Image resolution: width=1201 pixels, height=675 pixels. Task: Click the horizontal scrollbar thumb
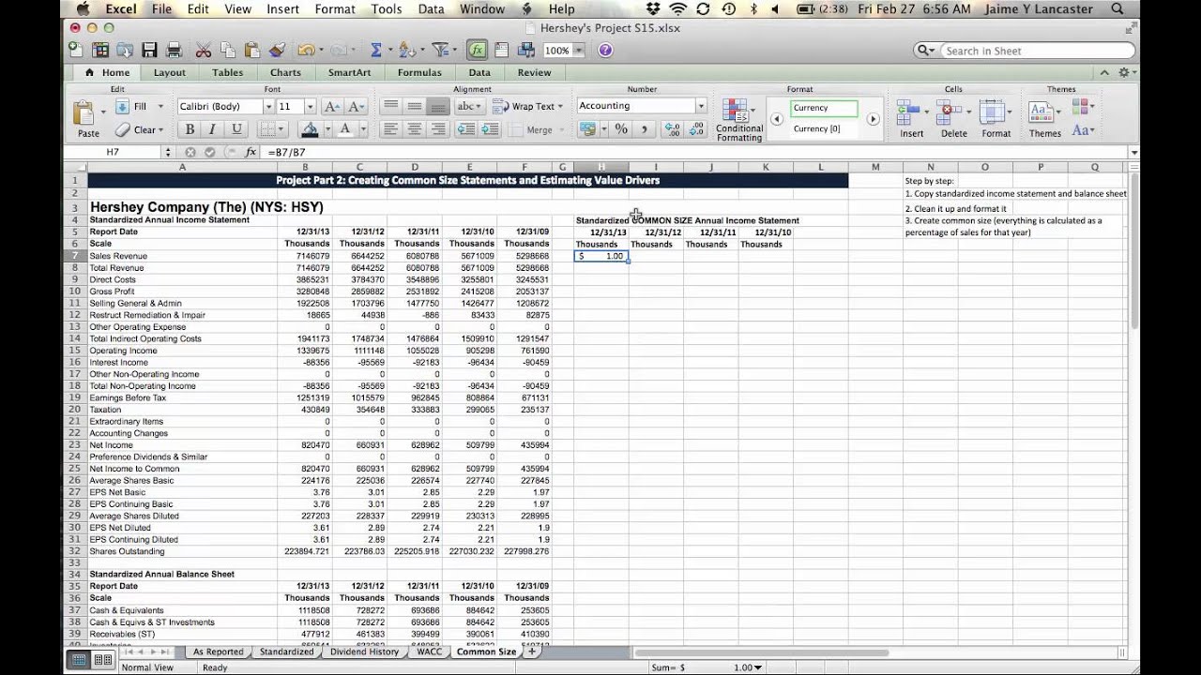pos(761,652)
